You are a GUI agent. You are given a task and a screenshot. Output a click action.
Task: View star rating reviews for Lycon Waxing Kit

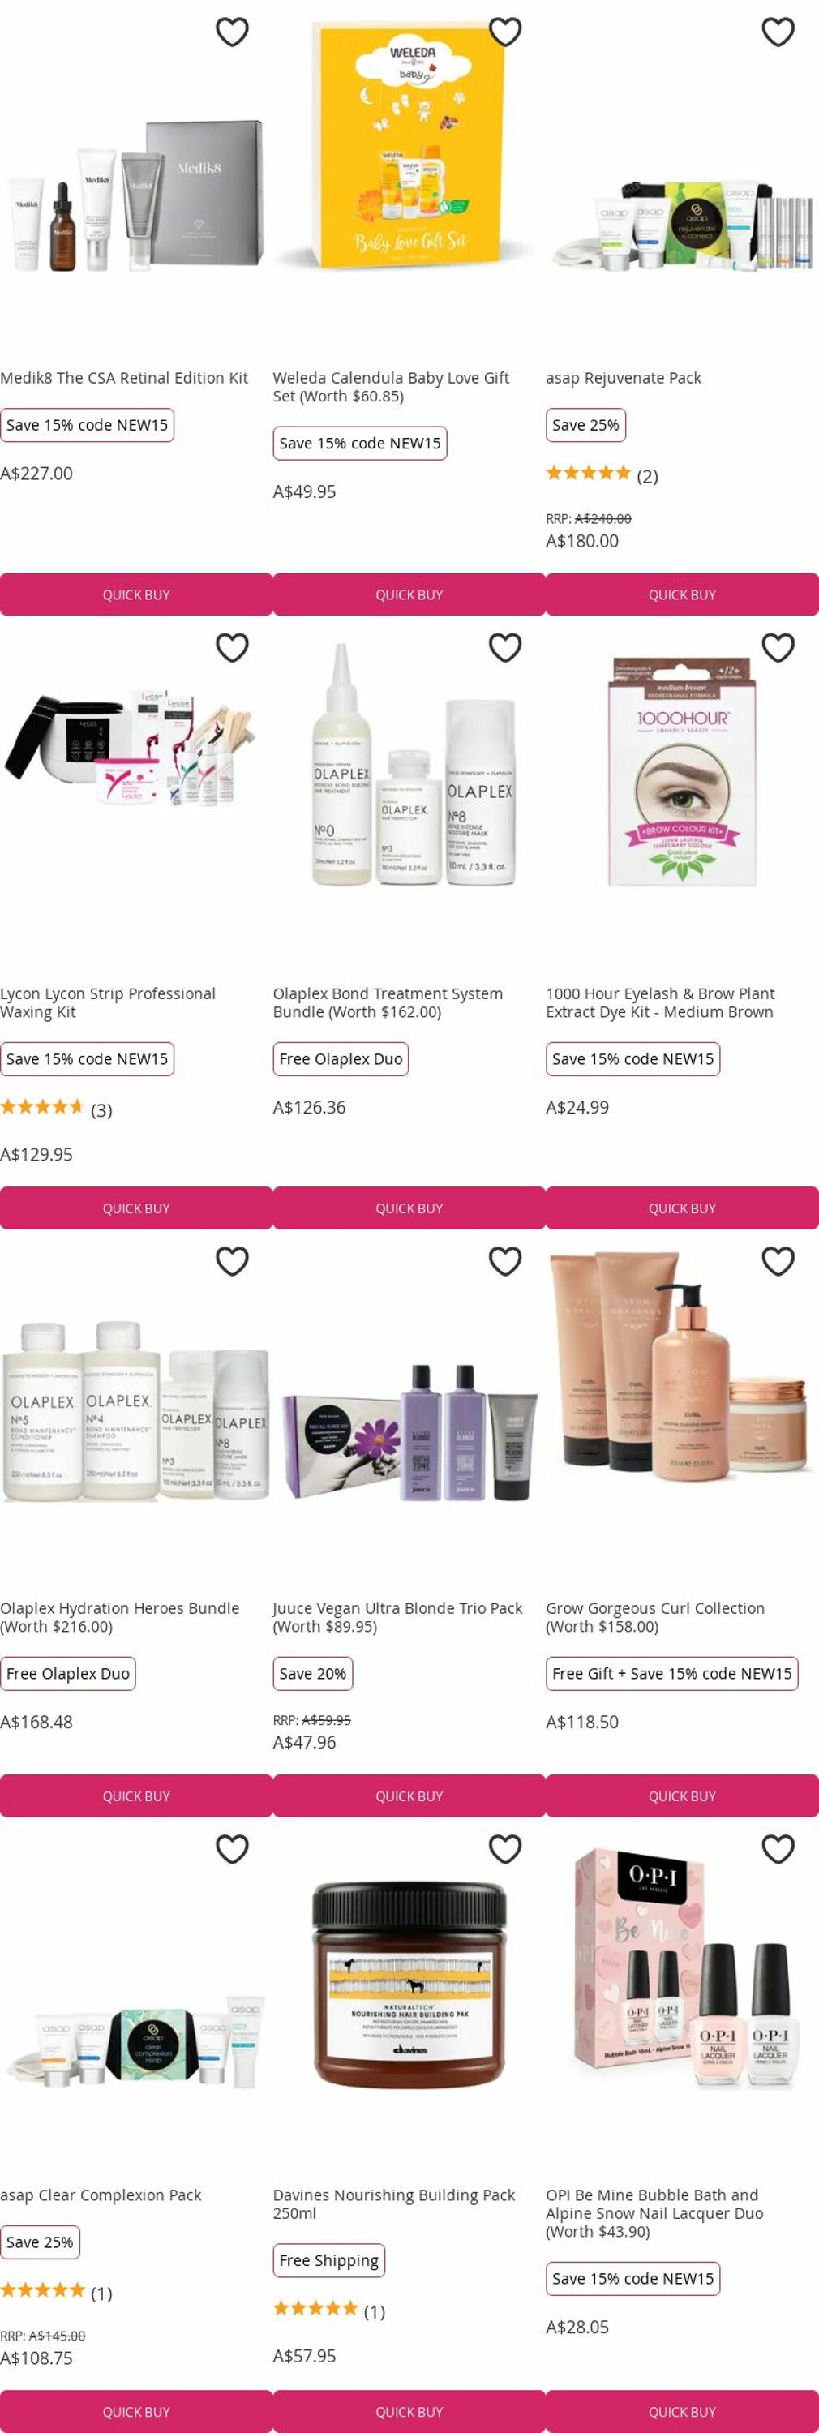(57, 1109)
